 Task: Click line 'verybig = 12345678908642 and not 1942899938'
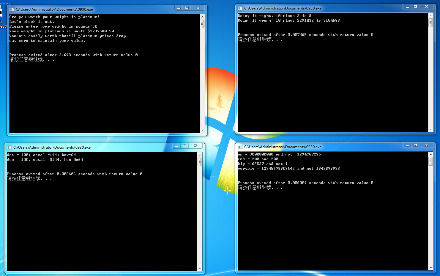click(x=289, y=169)
